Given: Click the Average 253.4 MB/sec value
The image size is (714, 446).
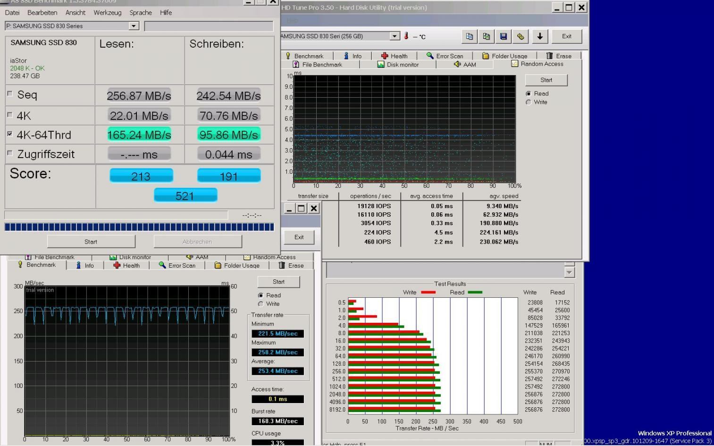Looking at the screenshot, I should click(277, 371).
